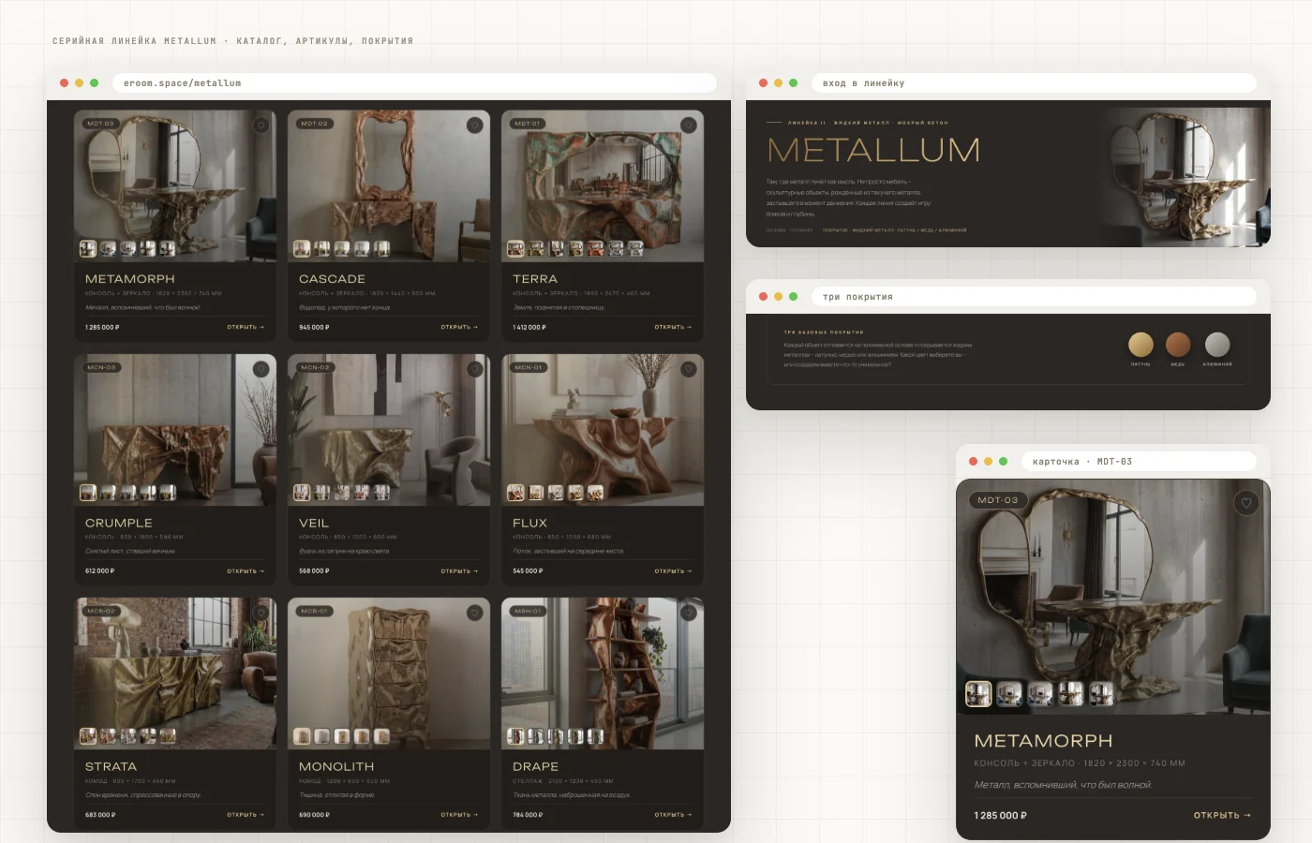The height and width of the screenshot is (843, 1312).
Task: Select the Латунь brass coating swatch
Action: 1141,344
